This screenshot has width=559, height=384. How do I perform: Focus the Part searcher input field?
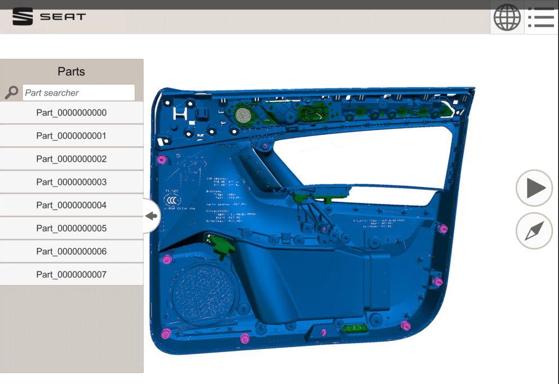click(x=79, y=93)
